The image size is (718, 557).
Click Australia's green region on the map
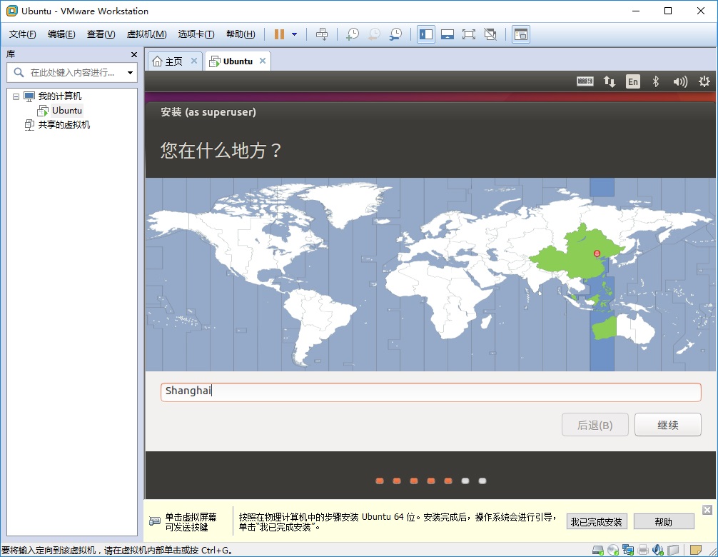(x=604, y=327)
